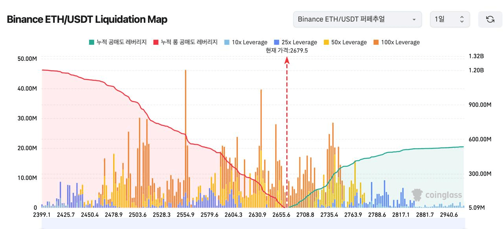Click the 40.00M left axis label

coord(28,89)
